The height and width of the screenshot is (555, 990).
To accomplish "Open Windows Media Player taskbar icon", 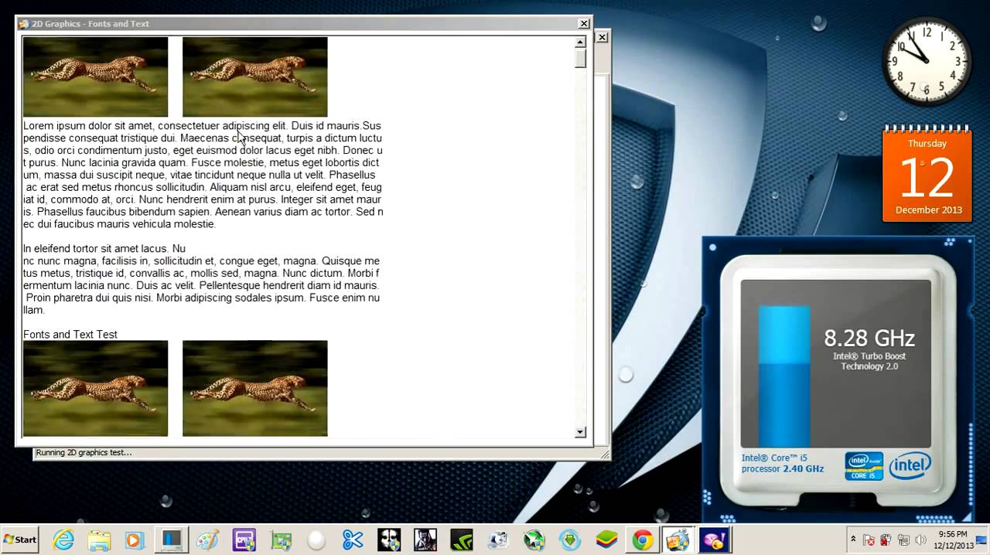I will click(x=135, y=540).
